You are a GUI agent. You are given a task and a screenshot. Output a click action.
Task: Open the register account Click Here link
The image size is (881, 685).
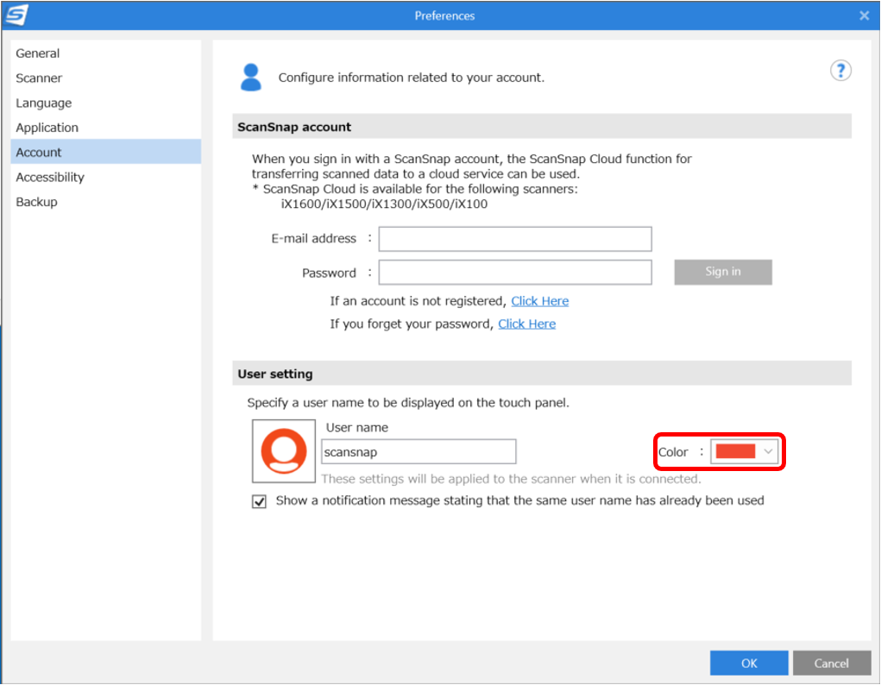coord(539,301)
